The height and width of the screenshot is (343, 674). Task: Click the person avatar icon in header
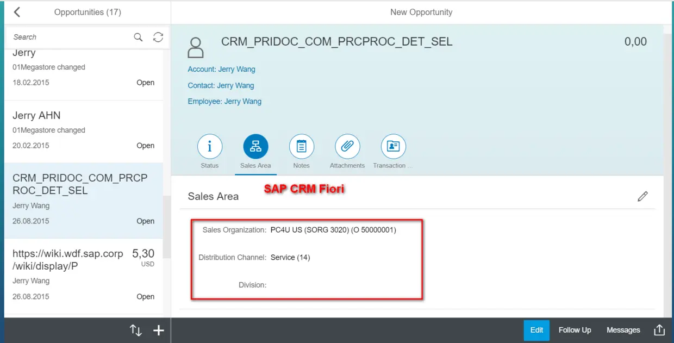pos(196,48)
